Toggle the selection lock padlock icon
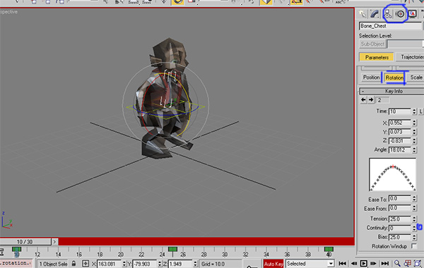Viewport: 424px width, 268px height. (x=73, y=264)
